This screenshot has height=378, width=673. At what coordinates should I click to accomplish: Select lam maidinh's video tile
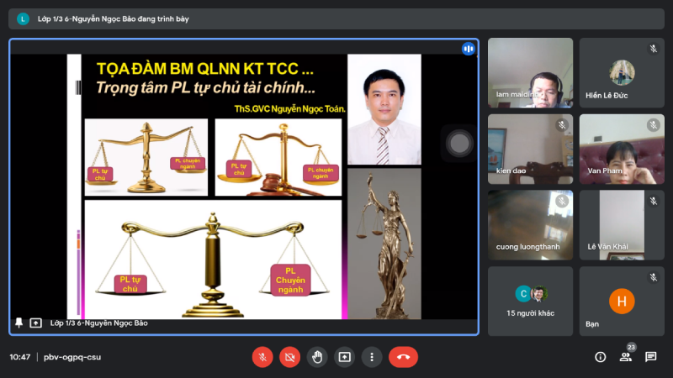(530, 72)
